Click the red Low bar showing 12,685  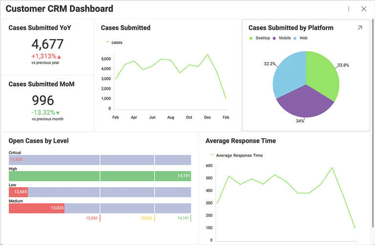pos(19,192)
